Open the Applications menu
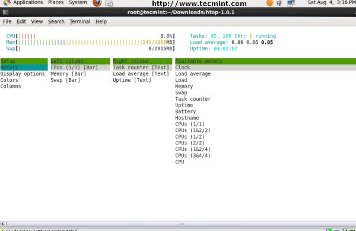The width and height of the screenshot is (356, 231). [28, 2]
